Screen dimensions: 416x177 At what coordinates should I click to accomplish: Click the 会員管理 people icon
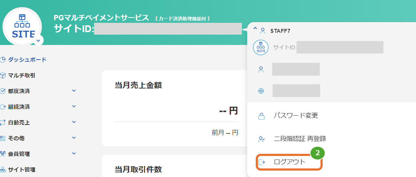3,153
